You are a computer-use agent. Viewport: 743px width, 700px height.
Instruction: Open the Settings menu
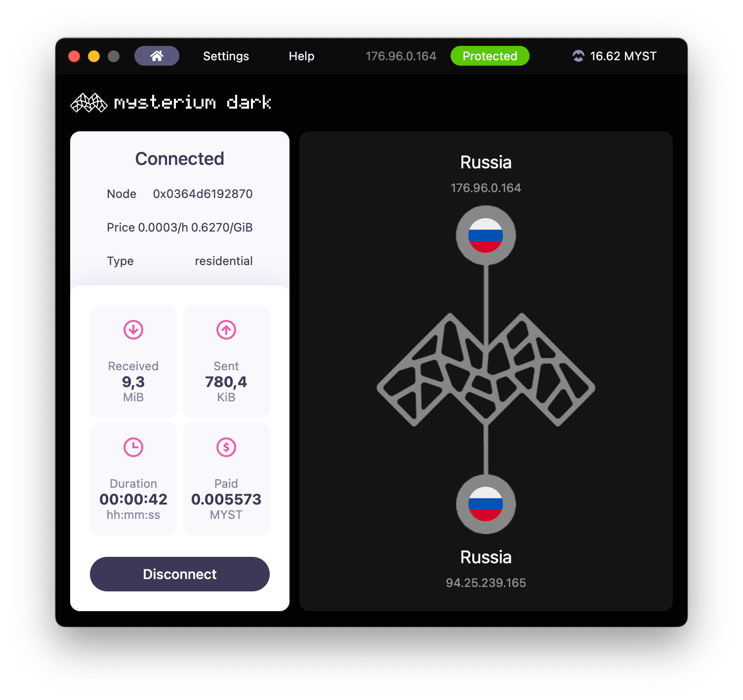[226, 56]
